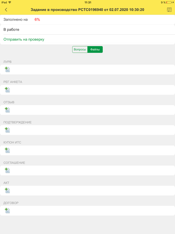This screenshot has height=234, width=175.
Task: Tap Отправить на проверку link
Action: click(x=24, y=39)
